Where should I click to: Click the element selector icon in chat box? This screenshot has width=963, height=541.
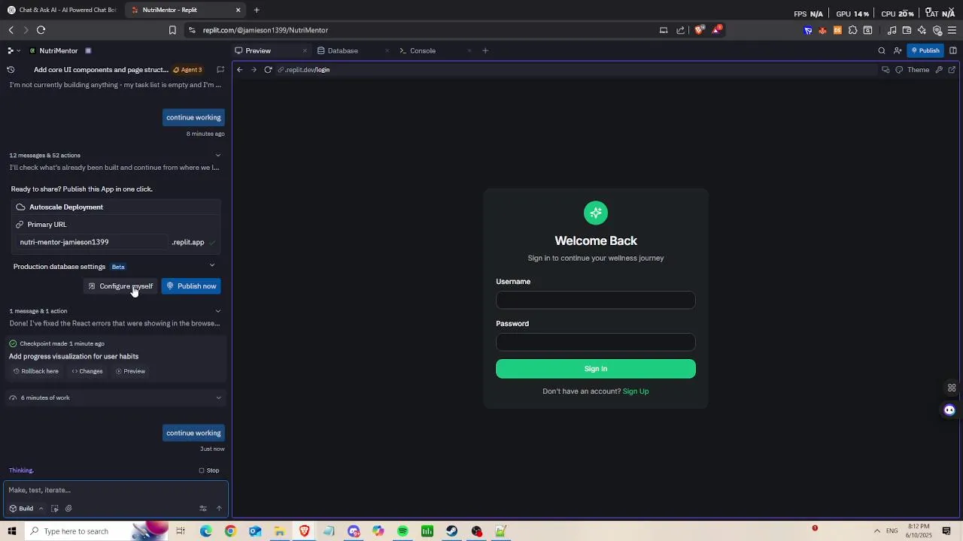coord(55,509)
